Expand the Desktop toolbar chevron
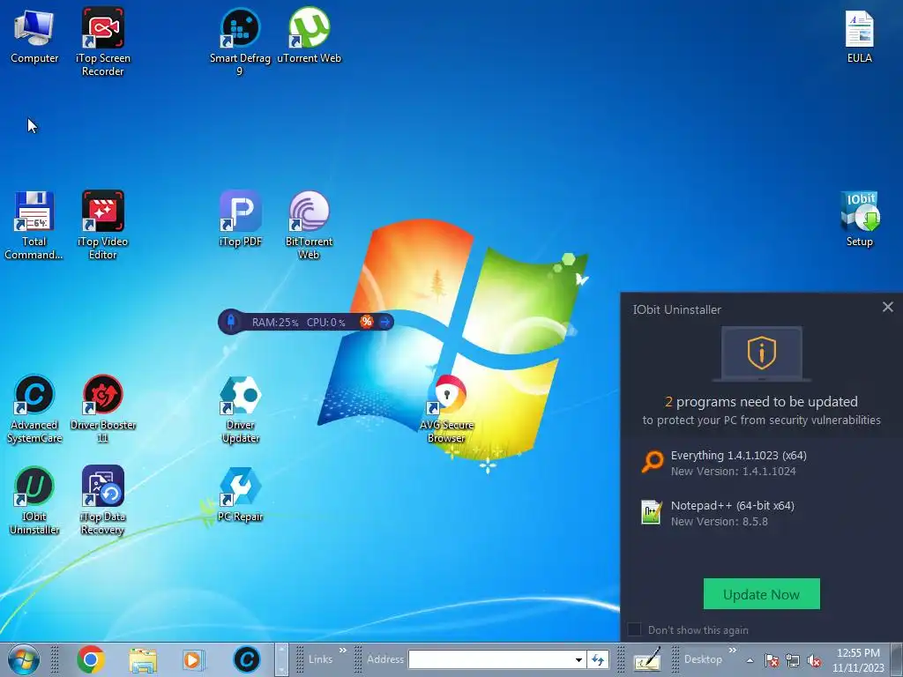This screenshot has width=903, height=677. 733,651
